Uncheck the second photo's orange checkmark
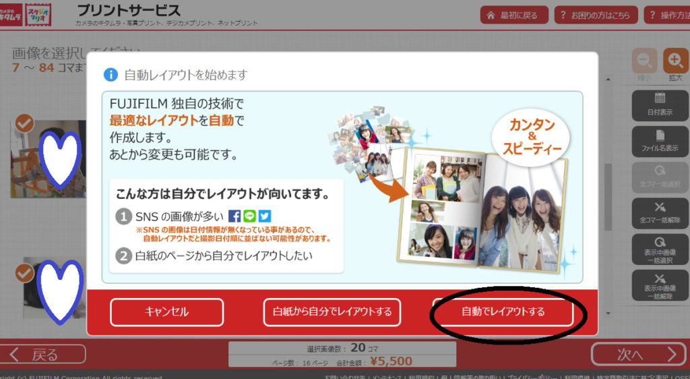Screen dimensions: 690x379 click(x=25, y=273)
